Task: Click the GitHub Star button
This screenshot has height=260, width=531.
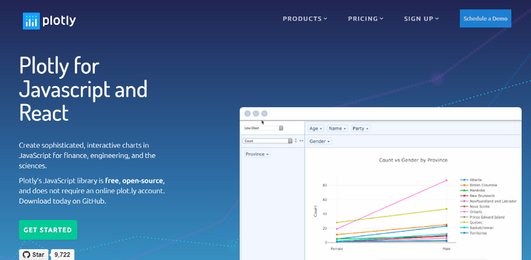Action: click(x=34, y=255)
